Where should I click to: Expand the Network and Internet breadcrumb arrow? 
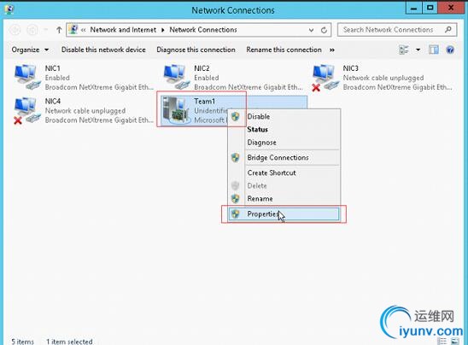(162, 30)
